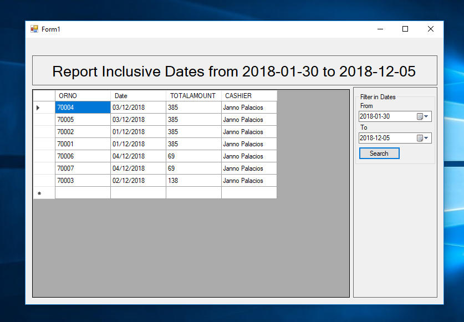
Task: Click the Form1 application icon in title bar
Action: [x=34, y=29]
